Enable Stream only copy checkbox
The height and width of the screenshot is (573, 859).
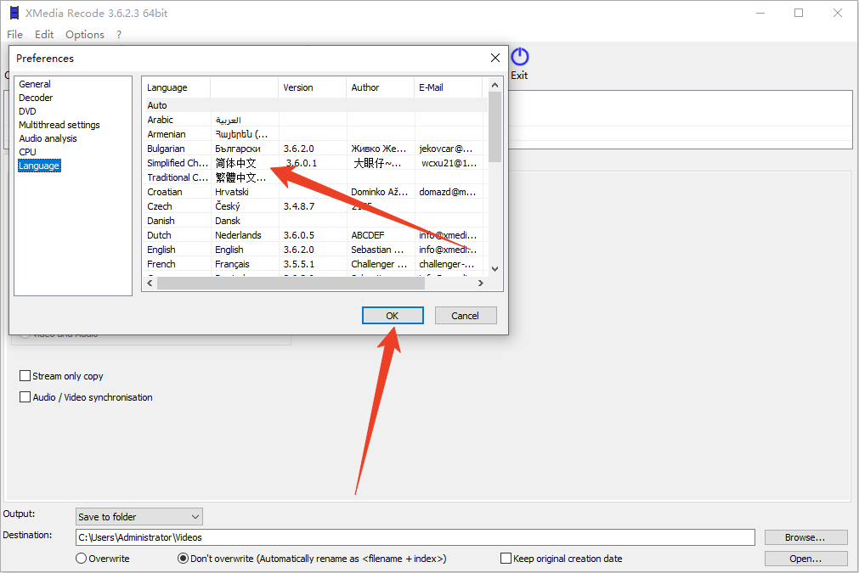pos(25,376)
